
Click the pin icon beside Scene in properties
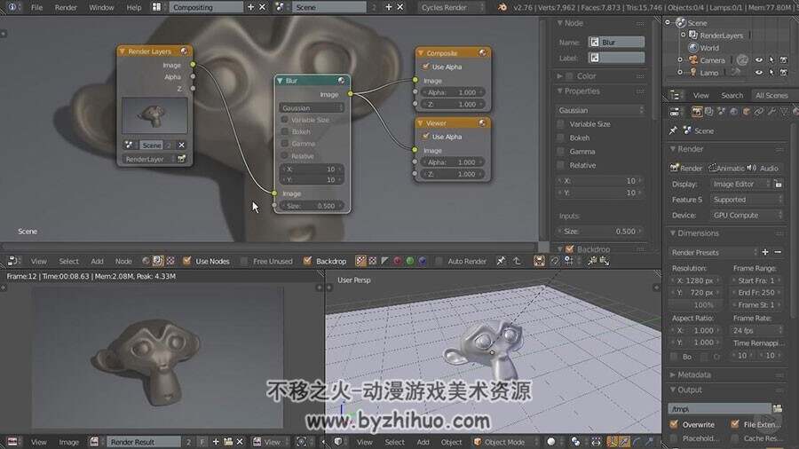pyautogui.click(x=673, y=130)
